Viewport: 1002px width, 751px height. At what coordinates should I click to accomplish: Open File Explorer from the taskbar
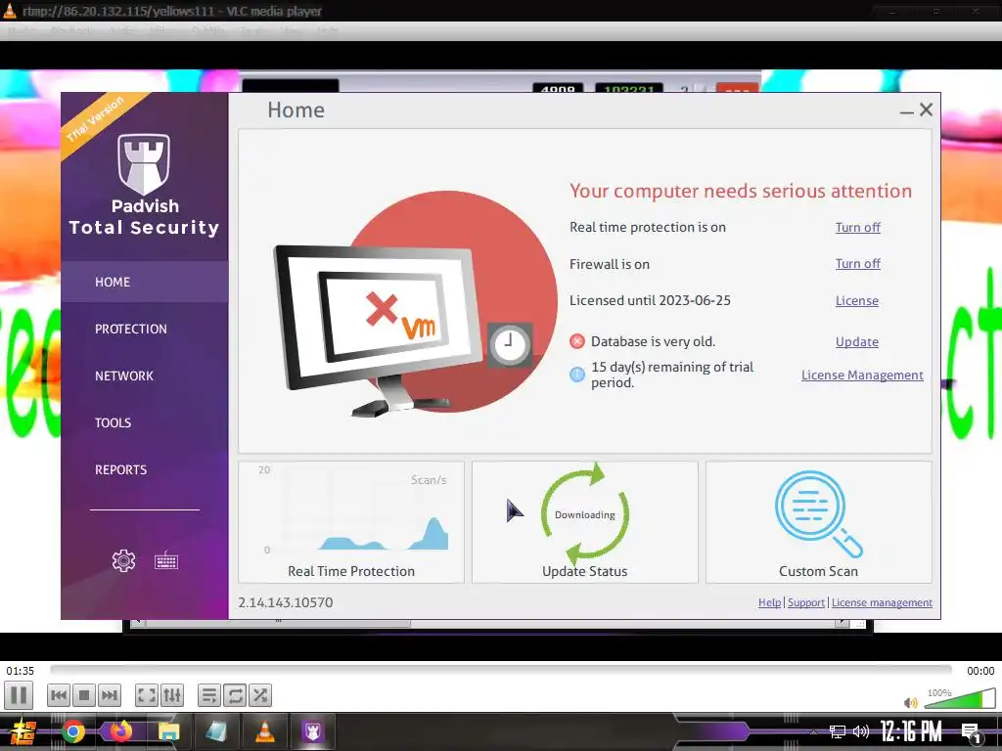coord(168,731)
